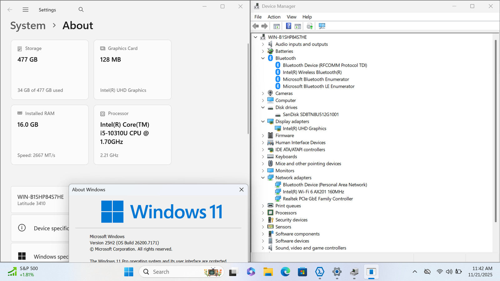This screenshot has width=500, height=281.
Task: Click the Help icon in Device Manager toolbar
Action: coord(288,26)
